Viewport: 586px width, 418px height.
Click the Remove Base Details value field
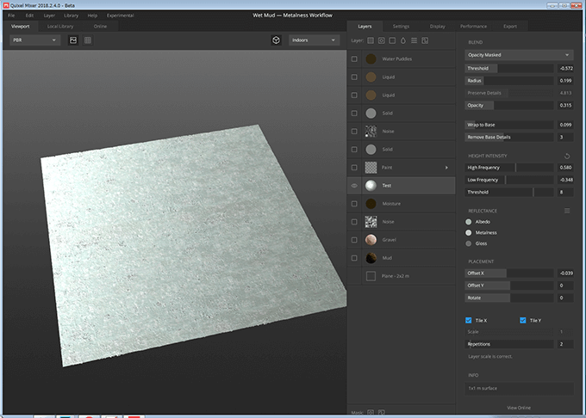pyautogui.click(x=565, y=138)
